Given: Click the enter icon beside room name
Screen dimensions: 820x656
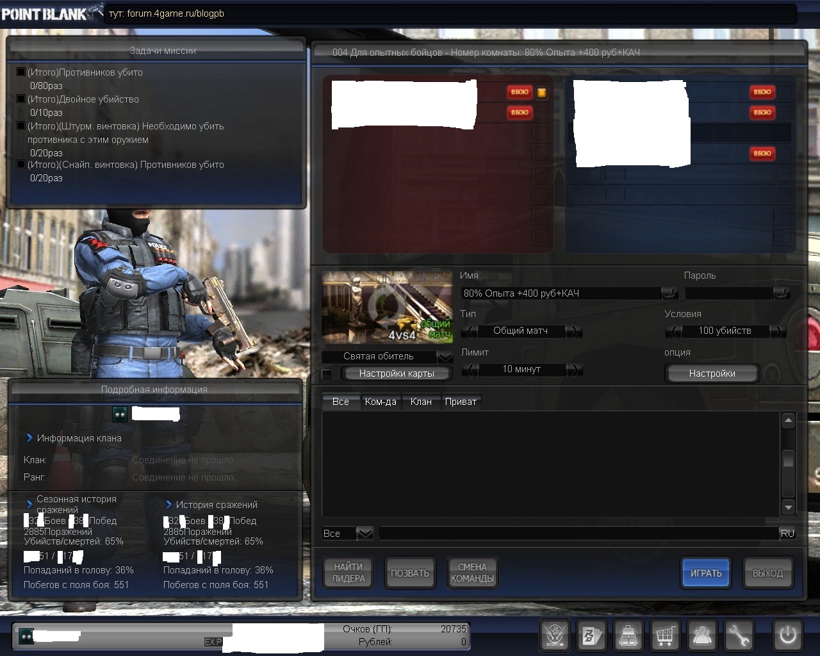Looking at the screenshot, I should point(669,293).
